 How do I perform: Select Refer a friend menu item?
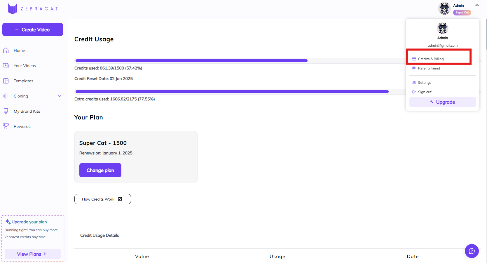[x=442, y=68]
